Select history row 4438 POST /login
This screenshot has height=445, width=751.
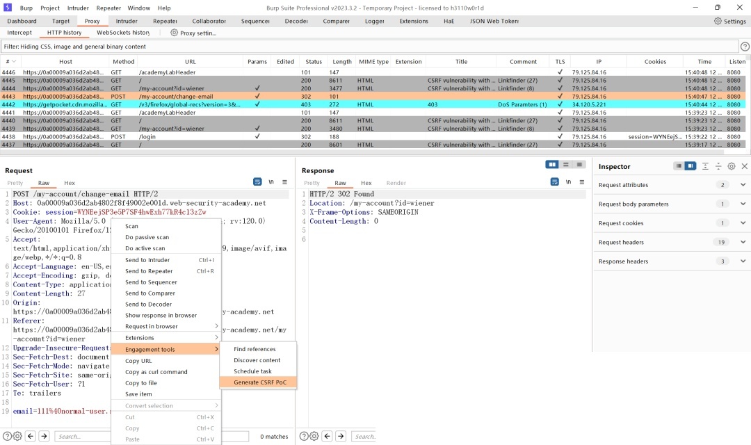373,136
